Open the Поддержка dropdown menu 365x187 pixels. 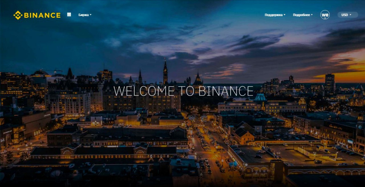275,15
